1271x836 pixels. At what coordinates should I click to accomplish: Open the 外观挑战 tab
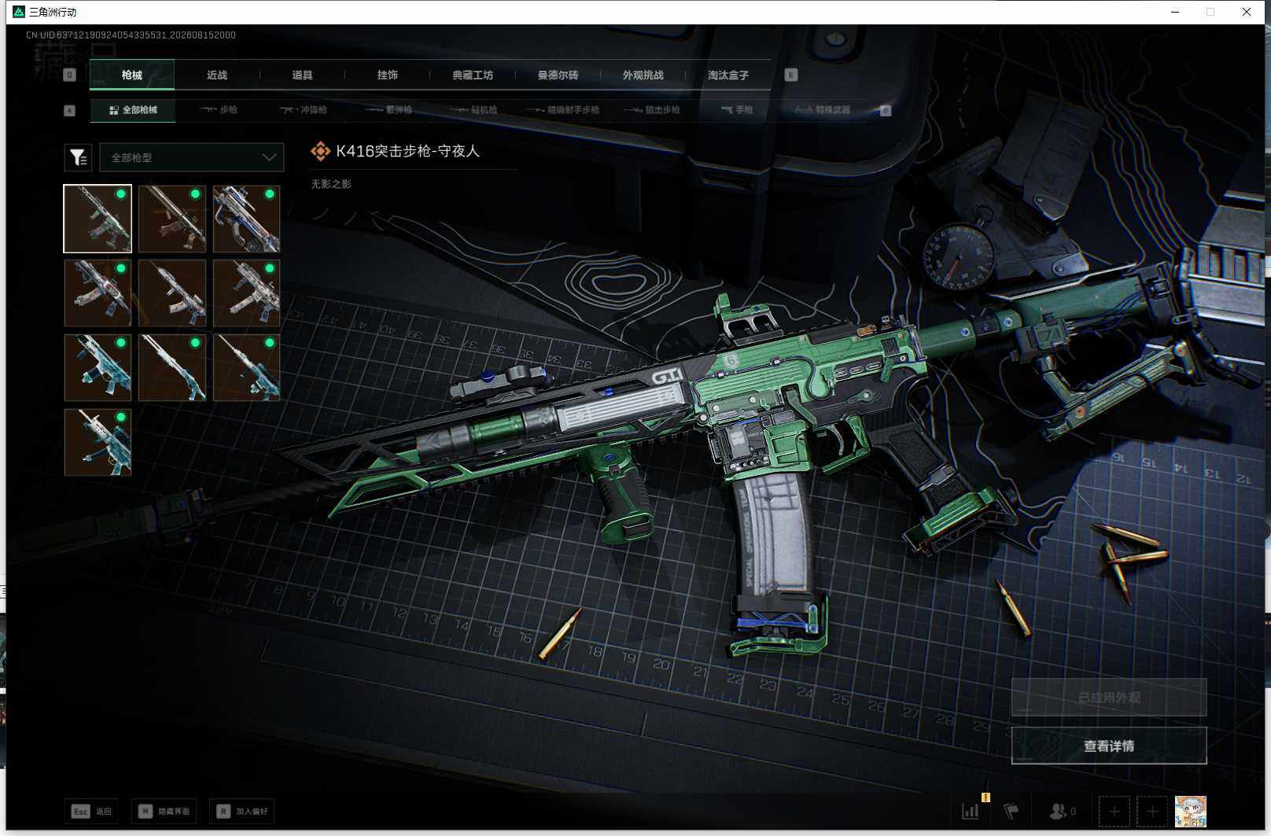pos(643,75)
